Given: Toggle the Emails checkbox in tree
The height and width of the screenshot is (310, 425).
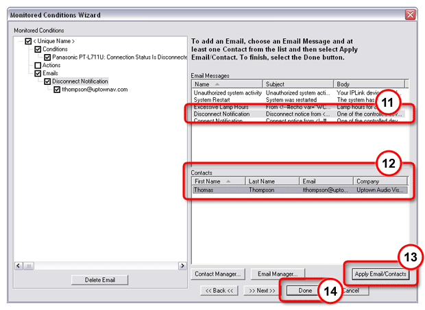Looking at the screenshot, I should (38, 73).
